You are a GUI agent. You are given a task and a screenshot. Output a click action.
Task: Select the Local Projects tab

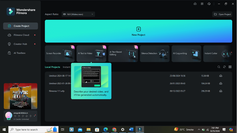52,67
